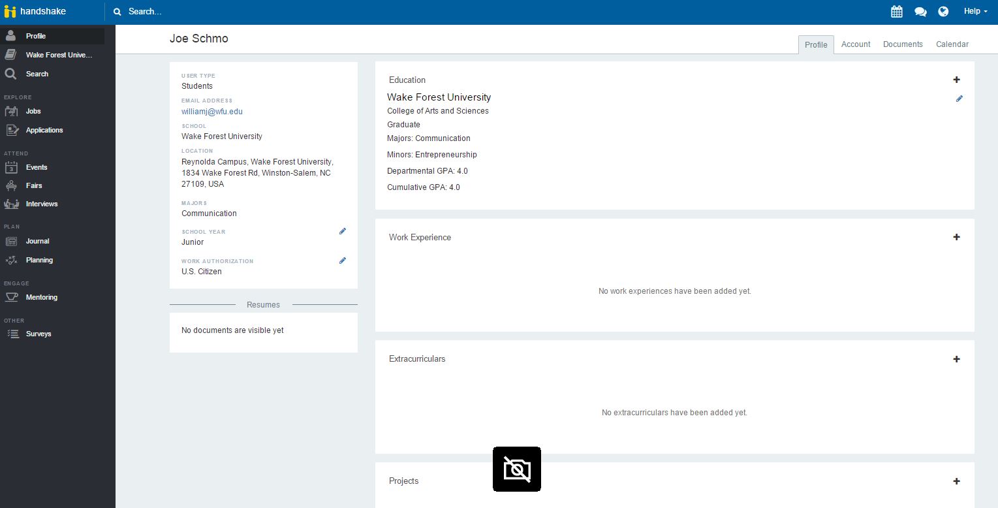This screenshot has height=508, width=998.
Task: Edit Work Authorization with pencil icon
Action: click(x=343, y=261)
